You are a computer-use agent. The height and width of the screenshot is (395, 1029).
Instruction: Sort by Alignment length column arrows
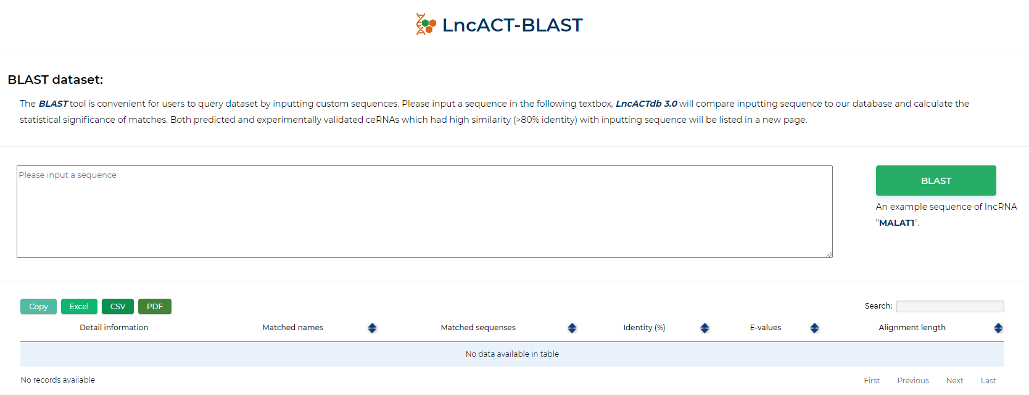(998, 328)
